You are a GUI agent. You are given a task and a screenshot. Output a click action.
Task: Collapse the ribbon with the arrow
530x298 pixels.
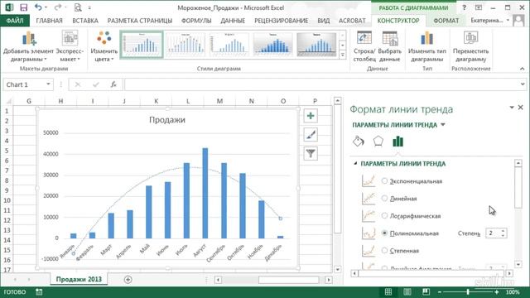click(x=523, y=69)
